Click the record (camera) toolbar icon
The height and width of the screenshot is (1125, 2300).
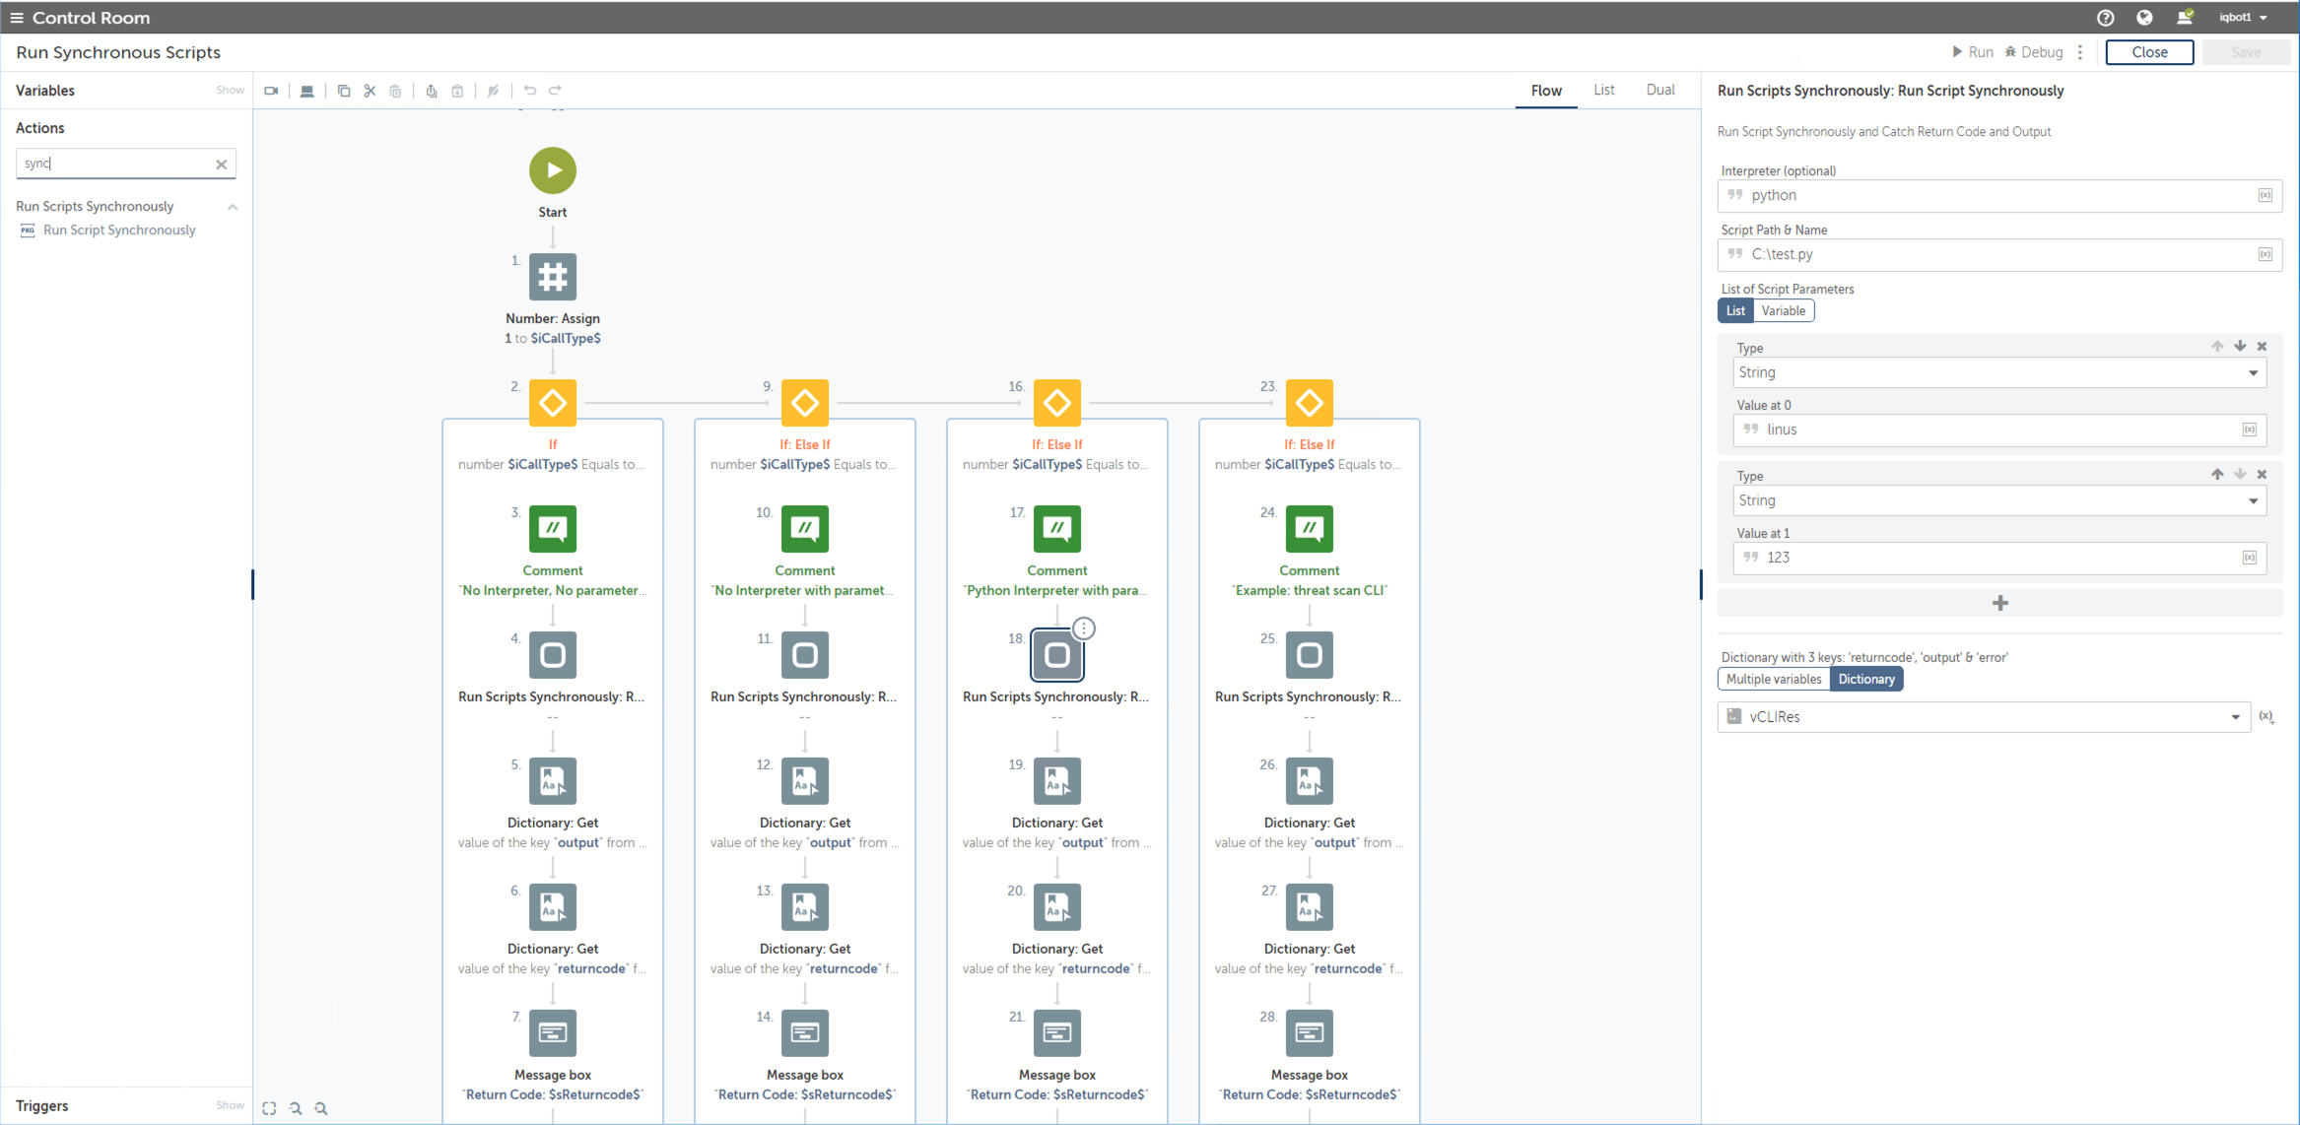[271, 91]
